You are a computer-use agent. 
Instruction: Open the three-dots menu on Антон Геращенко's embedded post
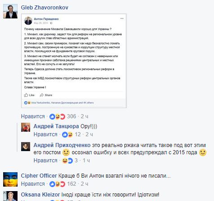[x=122, y=18]
